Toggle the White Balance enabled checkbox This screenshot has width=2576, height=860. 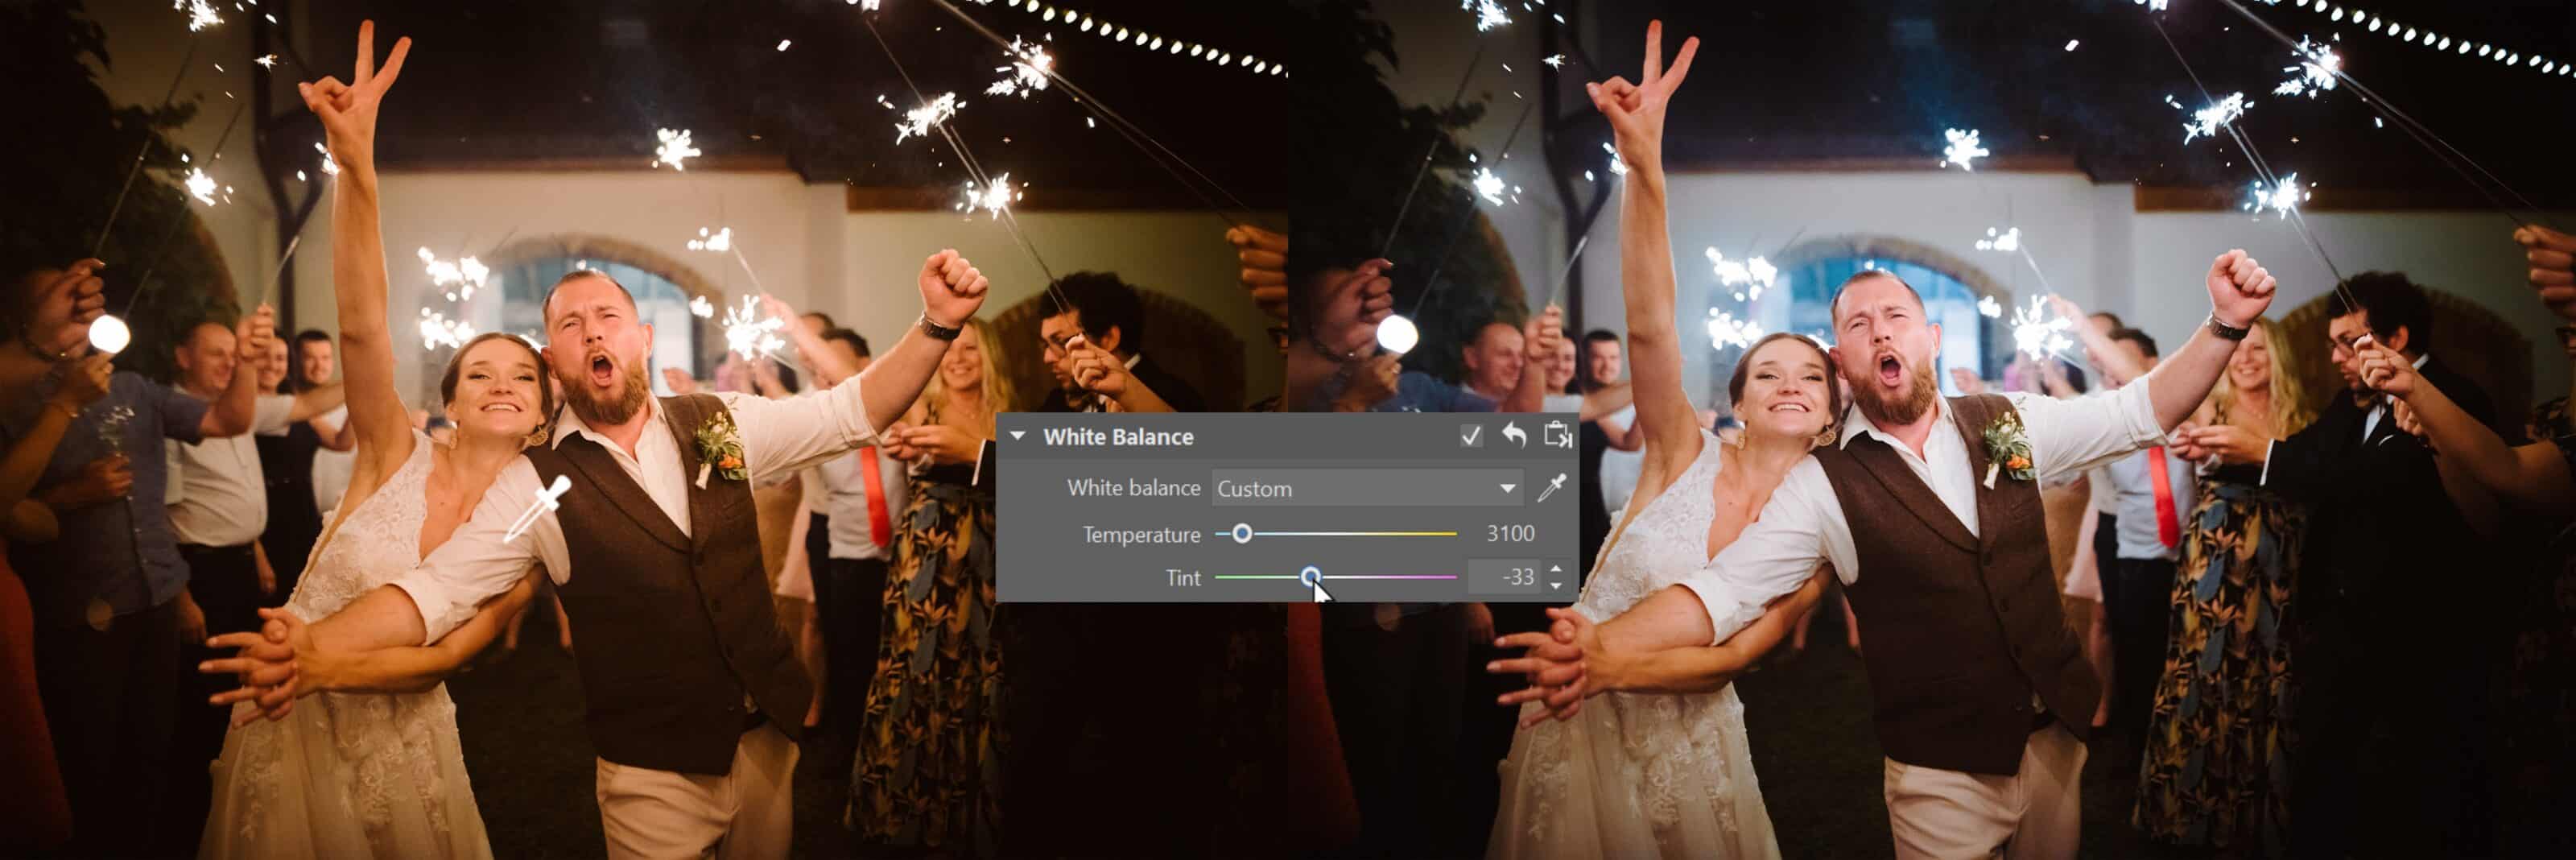pyautogui.click(x=1471, y=436)
